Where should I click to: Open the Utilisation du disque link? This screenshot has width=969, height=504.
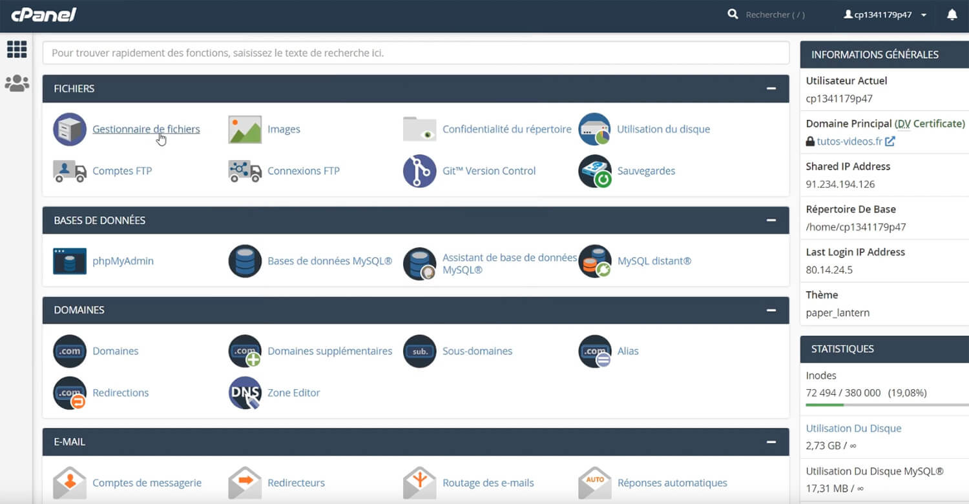tap(663, 129)
